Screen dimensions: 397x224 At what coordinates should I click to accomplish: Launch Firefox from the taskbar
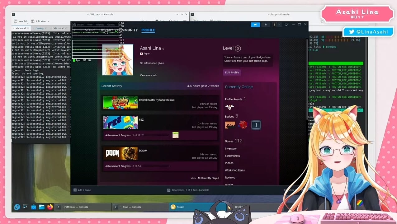tap(50, 207)
